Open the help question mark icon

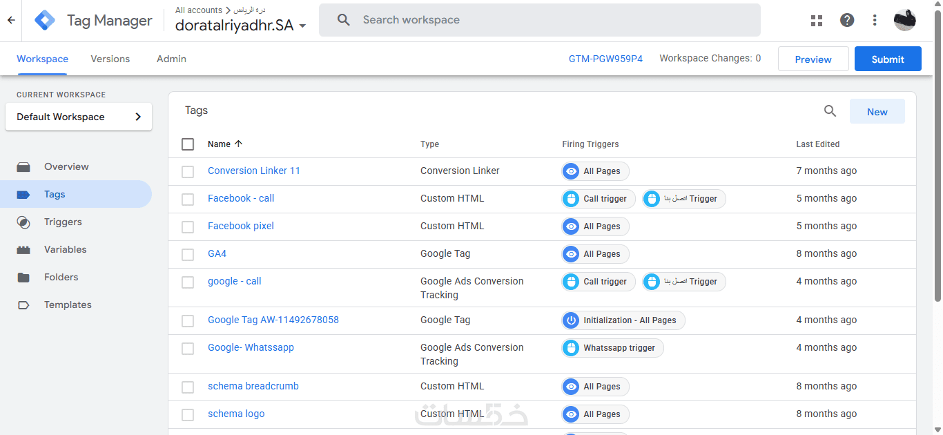coord(847,20)
